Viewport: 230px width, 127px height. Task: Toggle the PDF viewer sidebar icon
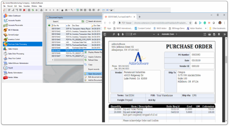click(106, 34)
